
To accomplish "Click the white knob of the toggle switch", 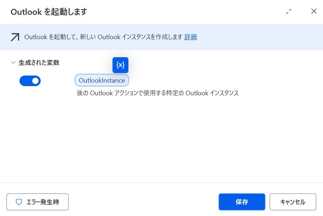I will pos(35,81).
